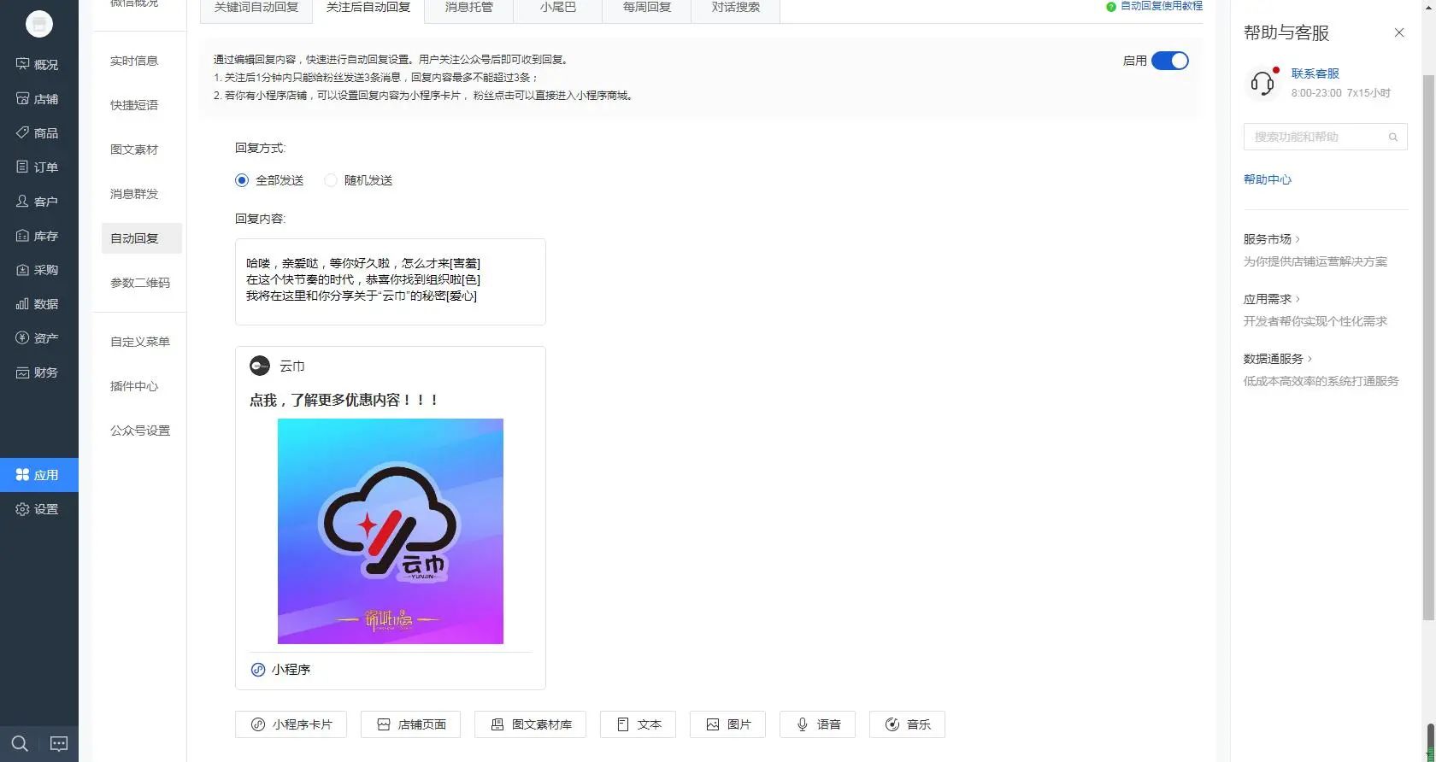Add a 图片 image reply
The image size is (1436, 762).
coord(727,724)
